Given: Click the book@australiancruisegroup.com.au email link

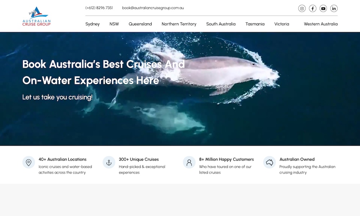Looking at the screenshot, I should coord(153,8).
